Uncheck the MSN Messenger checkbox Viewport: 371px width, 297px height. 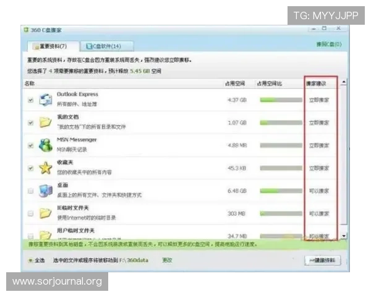[30, 145]
